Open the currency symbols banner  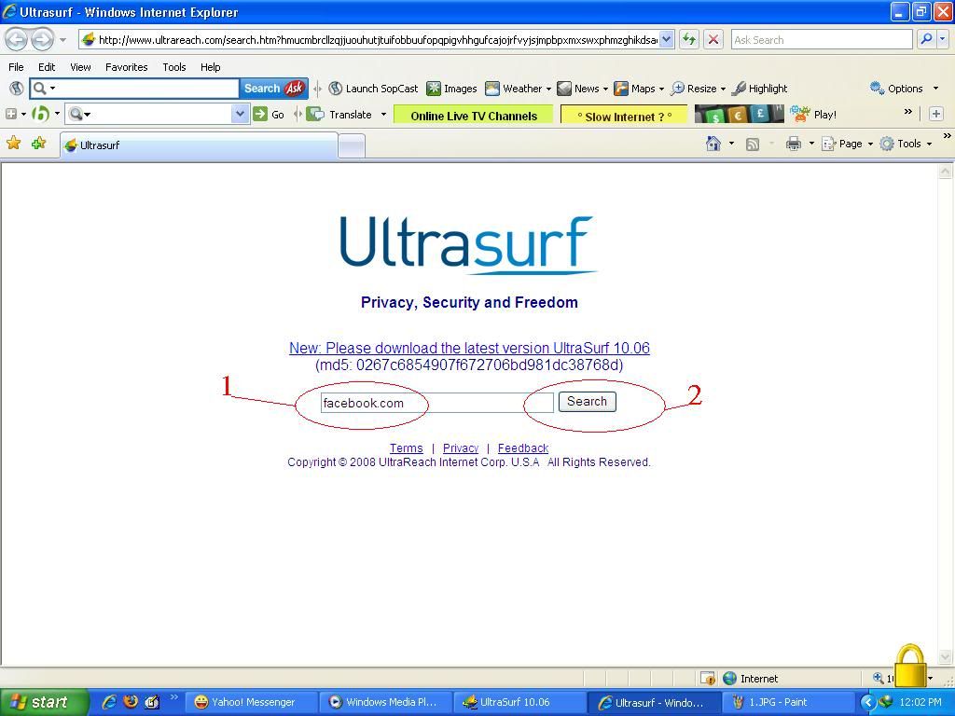[740, 114]
